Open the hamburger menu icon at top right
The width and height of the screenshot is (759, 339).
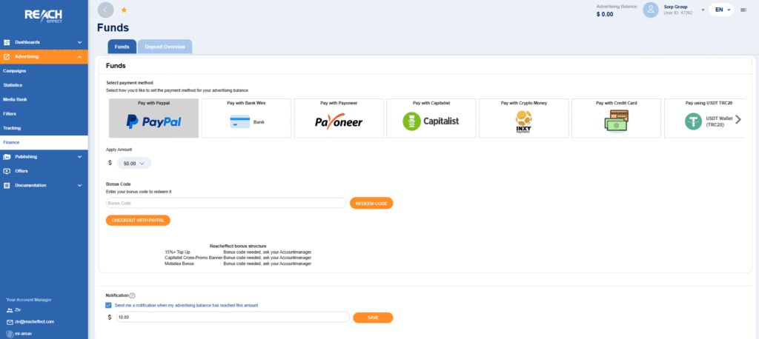point(743,10)
